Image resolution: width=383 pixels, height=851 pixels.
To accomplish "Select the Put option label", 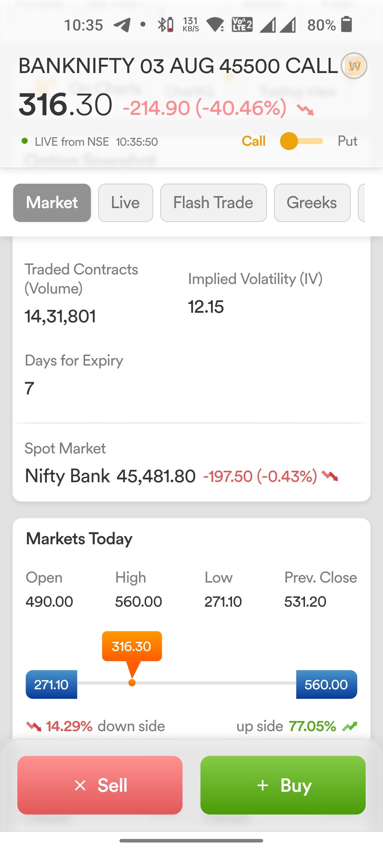I will 347,141.
